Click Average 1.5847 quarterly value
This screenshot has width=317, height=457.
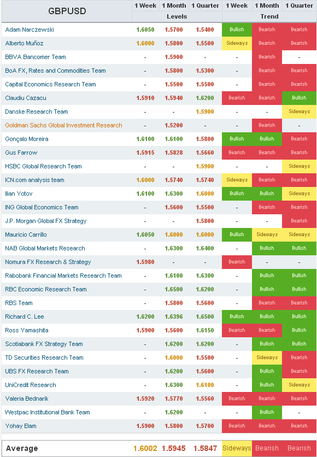[205, 448]
